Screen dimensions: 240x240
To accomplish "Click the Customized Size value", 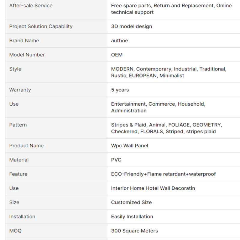I will point(131,202).
